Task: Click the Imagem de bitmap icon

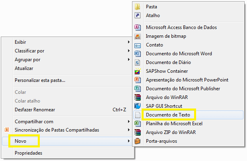Action: click(138, 36)
